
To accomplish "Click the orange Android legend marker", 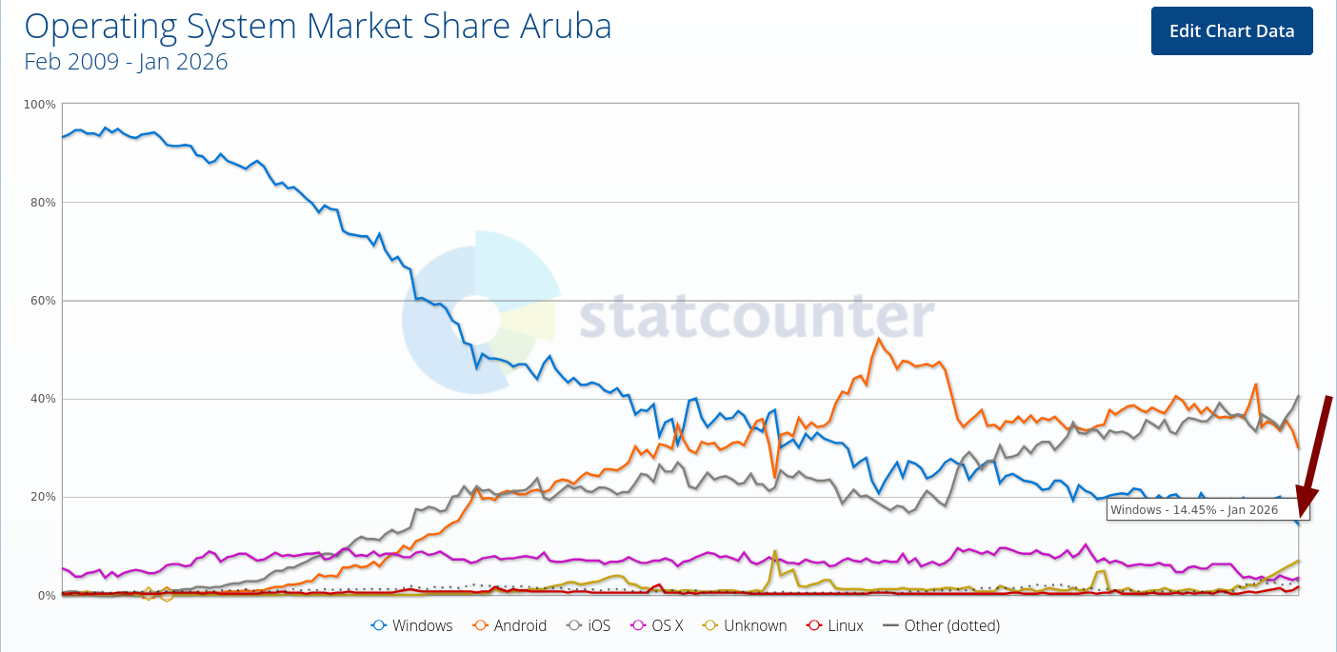I will (479, 625).
